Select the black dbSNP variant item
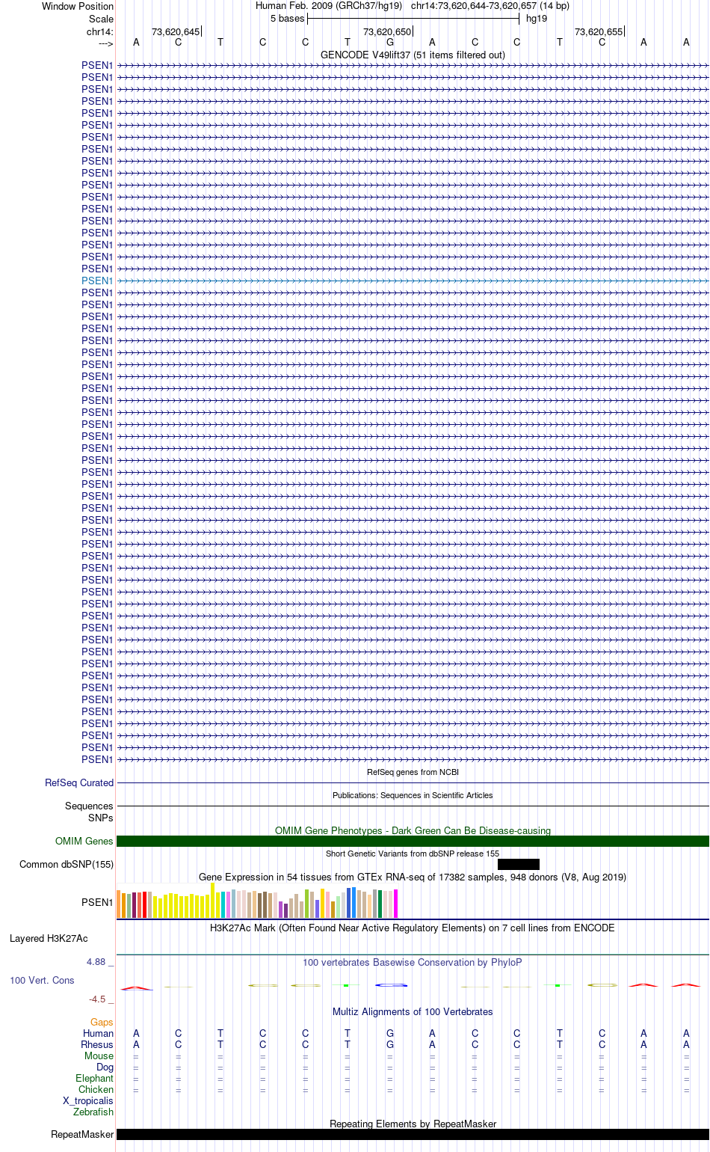This screenshot has height=1152, width=710. [x=519, y=865]
